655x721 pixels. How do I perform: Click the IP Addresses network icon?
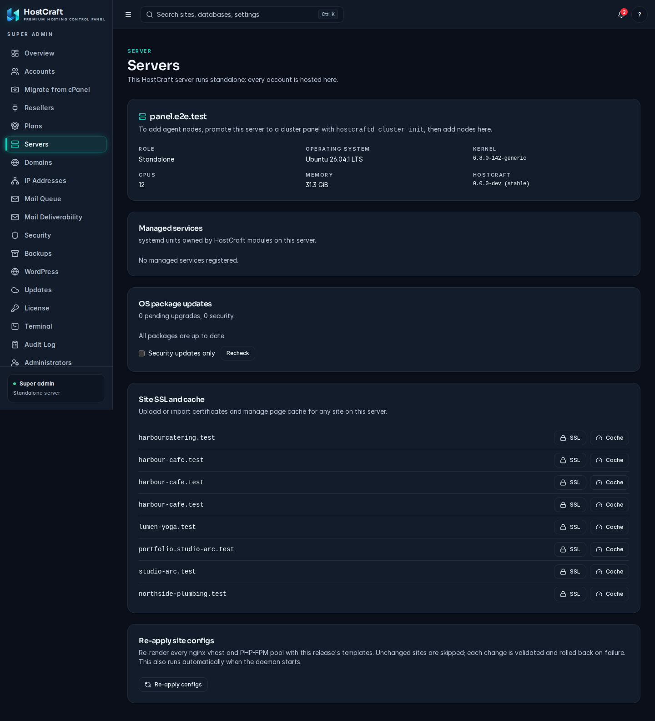point(15,181)
